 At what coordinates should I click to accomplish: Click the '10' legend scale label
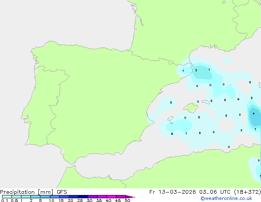51,200
